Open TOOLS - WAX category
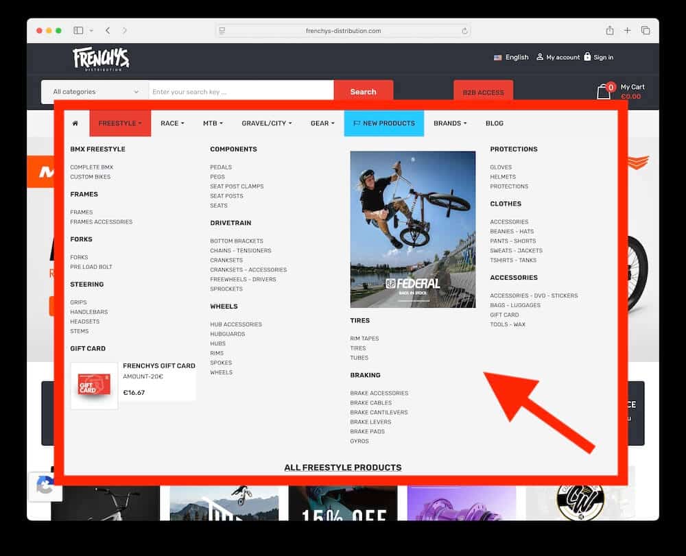The width and height of the screenshot is (686, 556). tap(508, 324)
